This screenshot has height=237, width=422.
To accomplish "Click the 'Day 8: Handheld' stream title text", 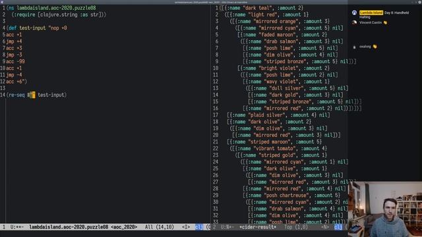I will point(397,13).
